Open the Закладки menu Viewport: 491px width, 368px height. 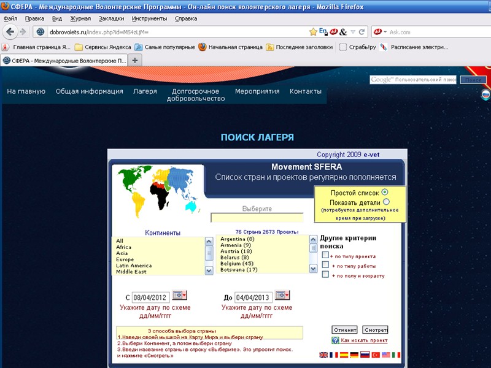[111, 18]
